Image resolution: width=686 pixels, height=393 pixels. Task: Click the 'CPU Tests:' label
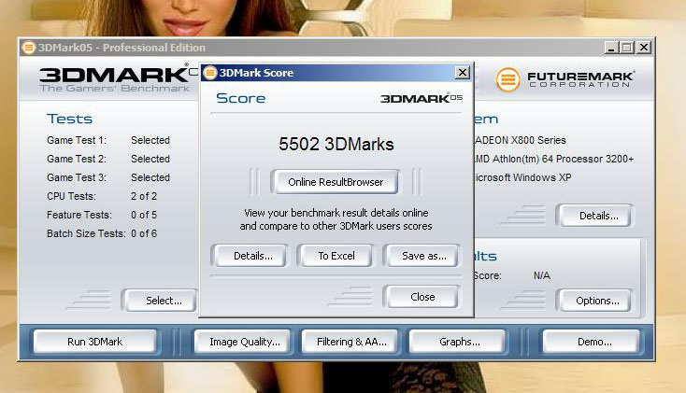(x=71, y=196)
